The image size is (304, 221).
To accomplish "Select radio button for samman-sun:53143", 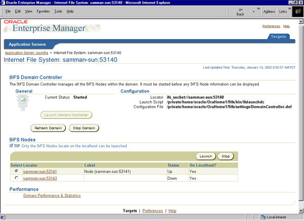I will click(17, 178).
